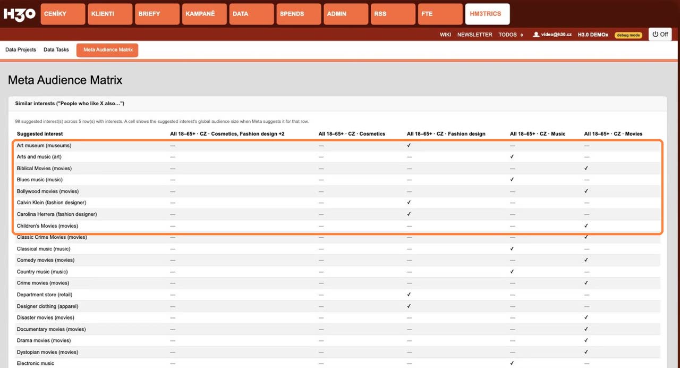Open the FTE tab
This screenshot has width=680, height=368.
pyautogui.click(x=440, y=14)
